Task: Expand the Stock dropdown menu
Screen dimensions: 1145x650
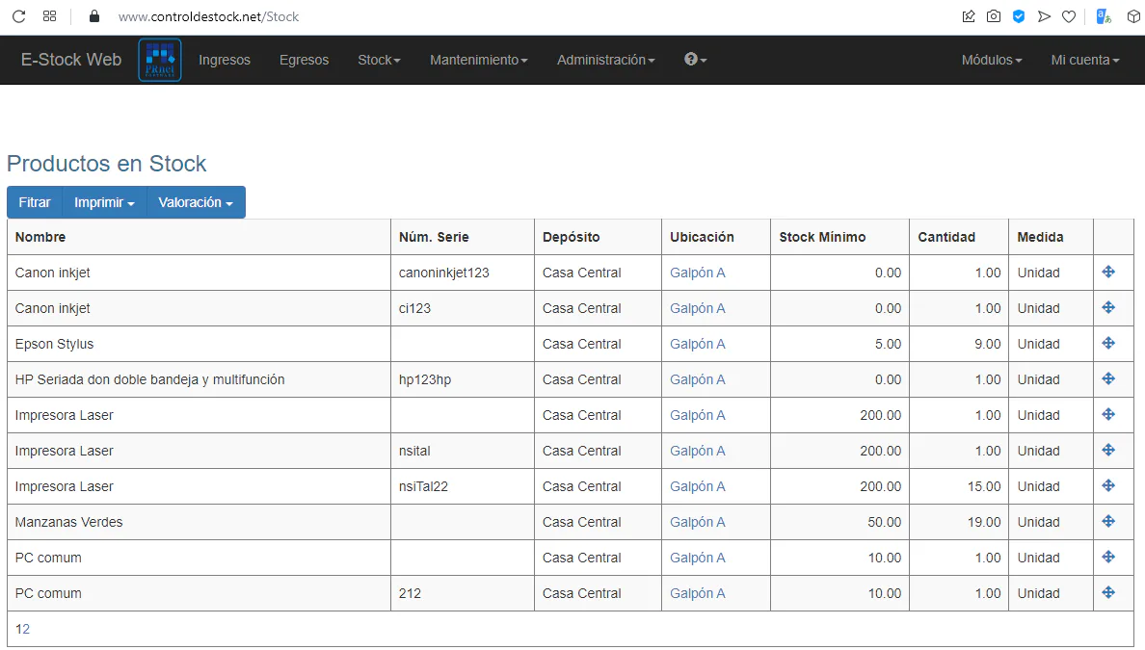Action: point(379,60)
